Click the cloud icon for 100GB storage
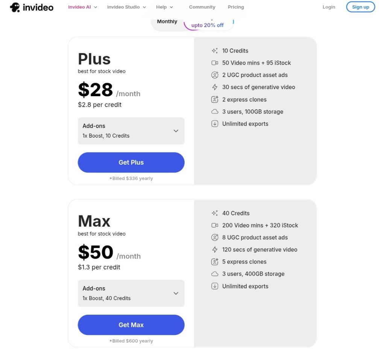This screenshot has width=385, height=356. 215,112
